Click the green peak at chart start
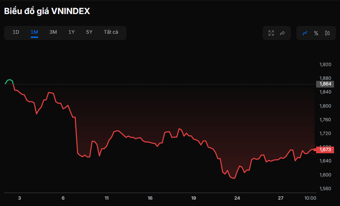Viewport: 340px width, 206px height. (9, 80)
